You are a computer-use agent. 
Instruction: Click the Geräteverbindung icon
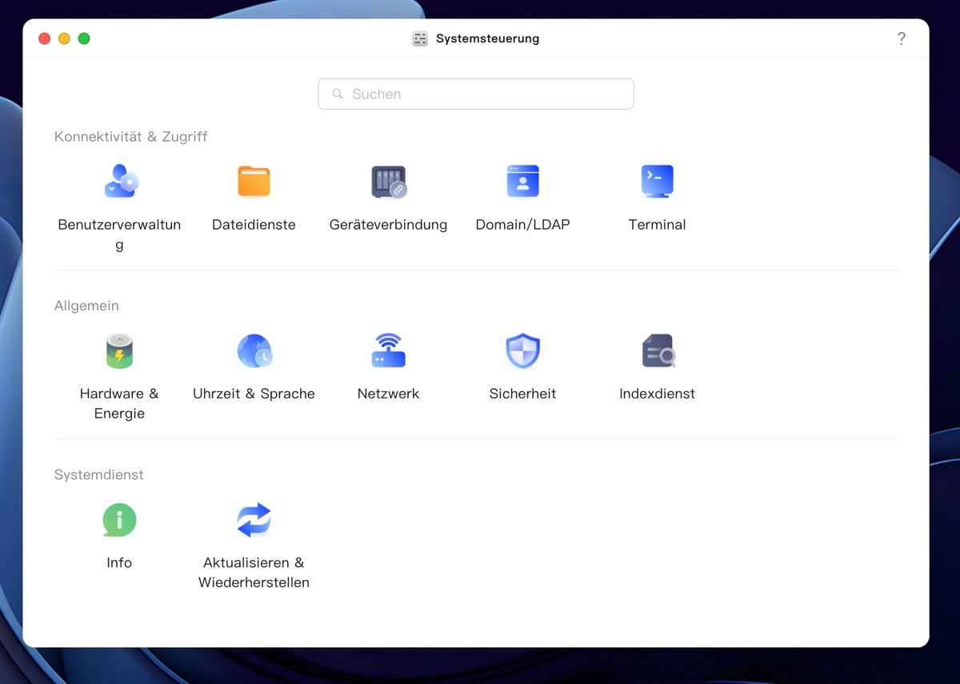pos(389,182)
